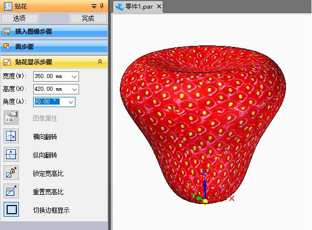Select the 零件1.par document tab

(139, 7)
